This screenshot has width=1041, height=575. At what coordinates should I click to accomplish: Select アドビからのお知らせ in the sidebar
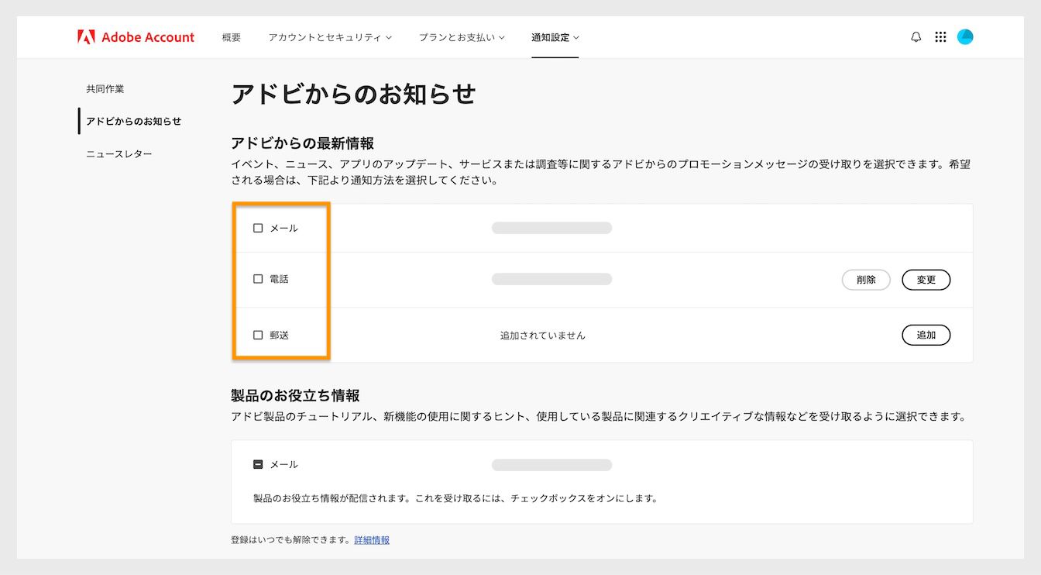tap(136, 121)
